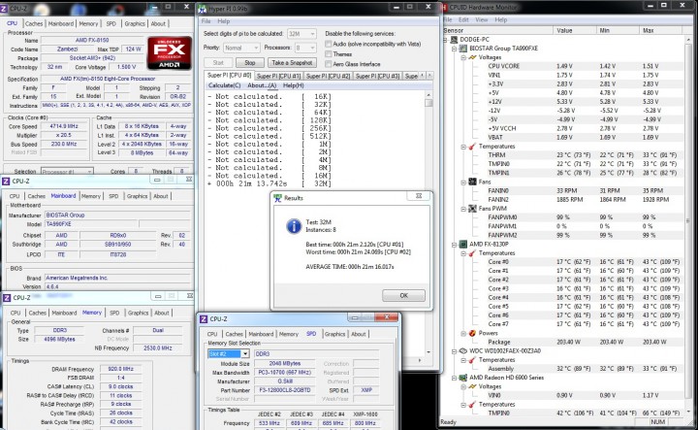Click the Voltages lightning icon under BIOSTAR
Screen dimensions: 698x430
click(x=472, y=57)
